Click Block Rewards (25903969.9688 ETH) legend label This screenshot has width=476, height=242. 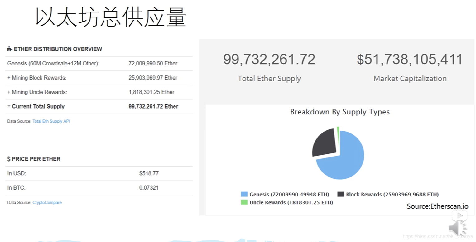392,194
